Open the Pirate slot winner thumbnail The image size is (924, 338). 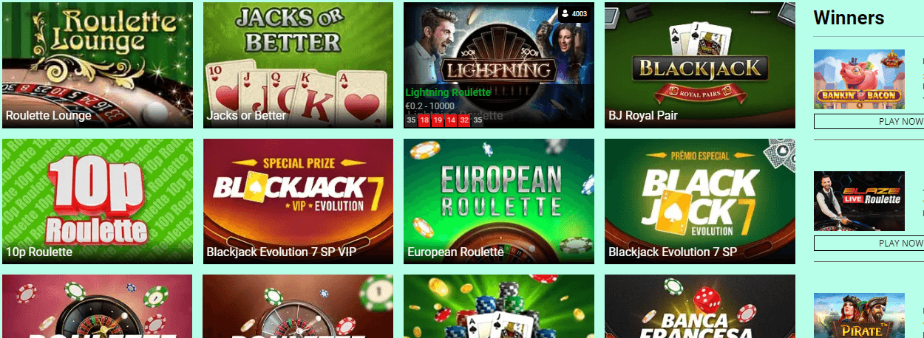coord(859,315)
